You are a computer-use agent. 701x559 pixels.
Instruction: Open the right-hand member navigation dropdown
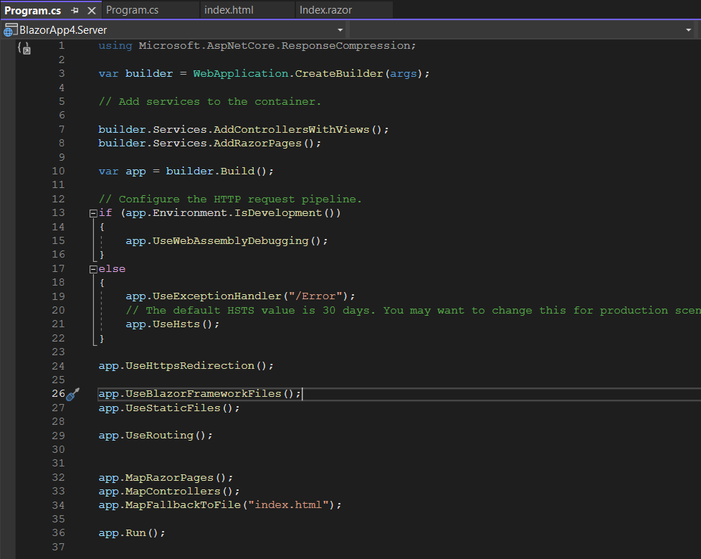click(688, 30)
